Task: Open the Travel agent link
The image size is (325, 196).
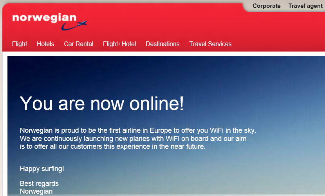Action: [x=305, y=6]
